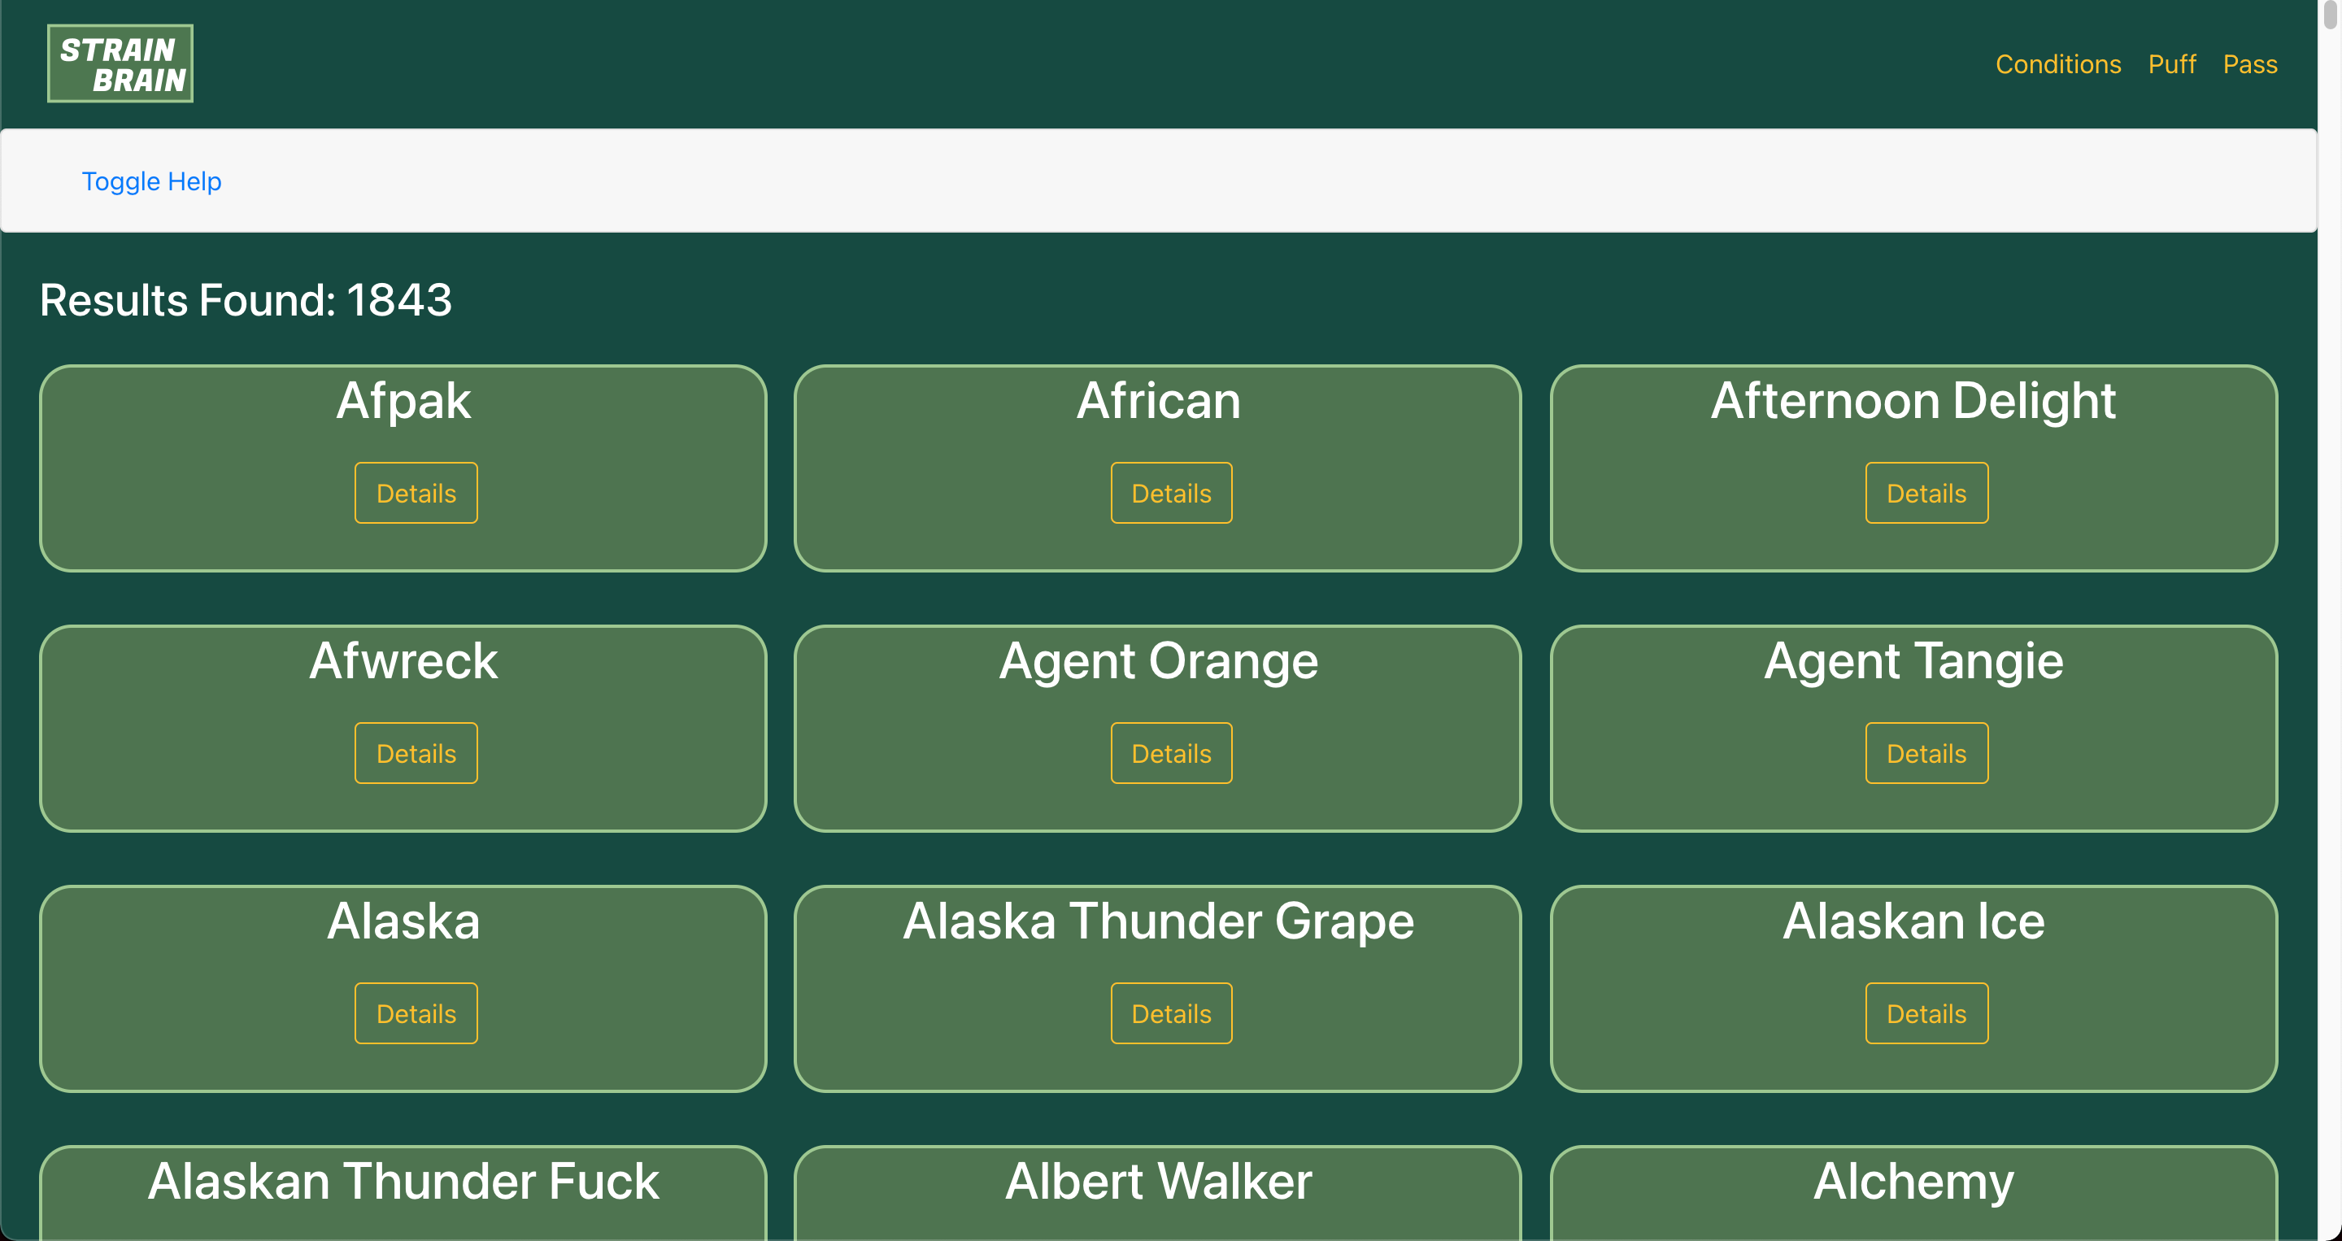Screen dimensions: 2342x1241
Task: Open Details for Afpak
Action: (x=416, y=493)
